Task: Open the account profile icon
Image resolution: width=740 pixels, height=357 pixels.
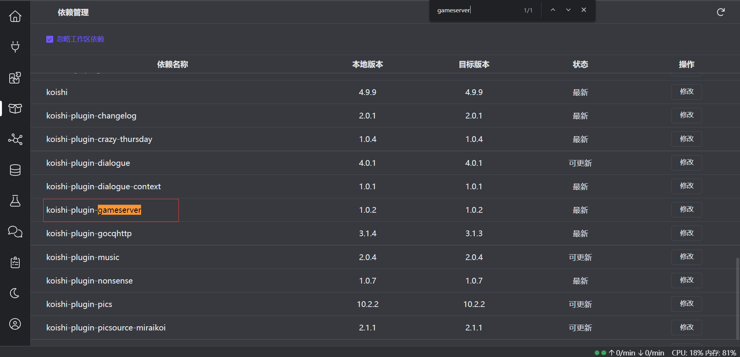Action: click(15, 324)
